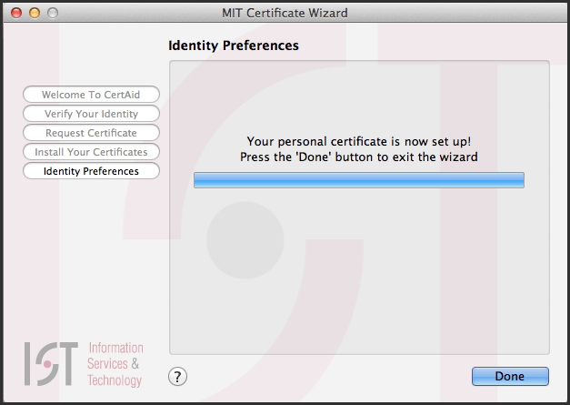This screenshot has width=570, height=405.
Task: Minimize the window using the yellow button
Action: click(34, 13)
